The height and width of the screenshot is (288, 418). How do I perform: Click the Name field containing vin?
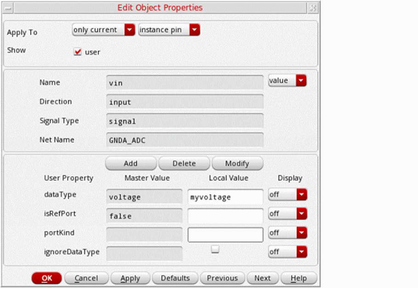(x=185, y=83)
